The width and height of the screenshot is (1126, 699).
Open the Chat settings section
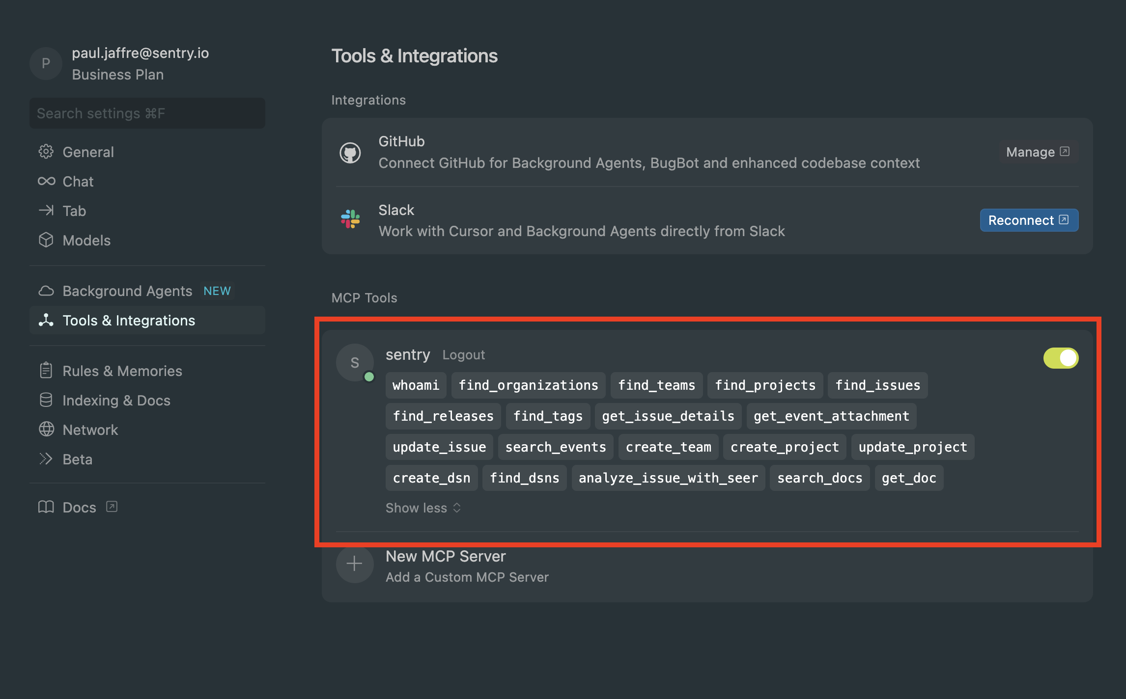pos(147,181)
